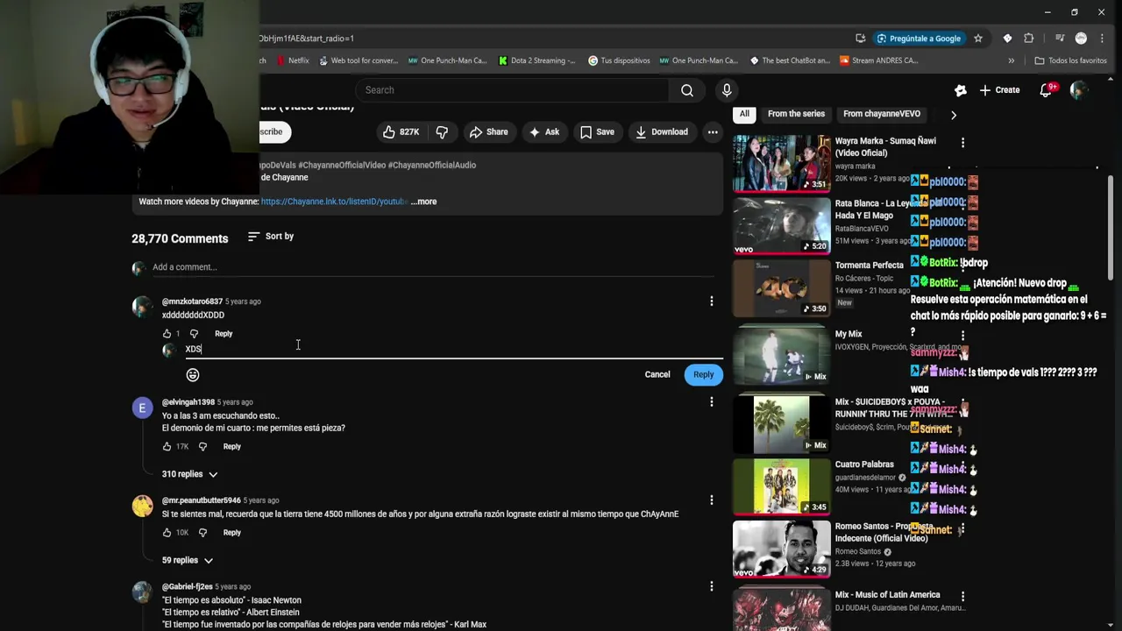1122x631 pixels.
Task: Like the video with 827K likes
Action: pos(401,131)
